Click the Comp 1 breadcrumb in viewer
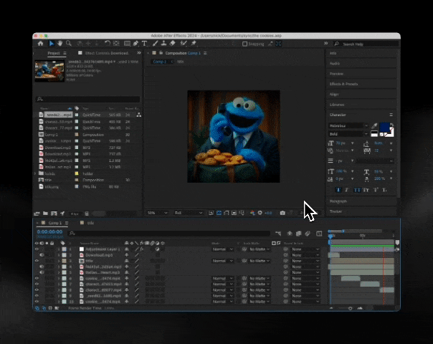The height and width of the screenshot is (344, 433). (x=160, y=62)
